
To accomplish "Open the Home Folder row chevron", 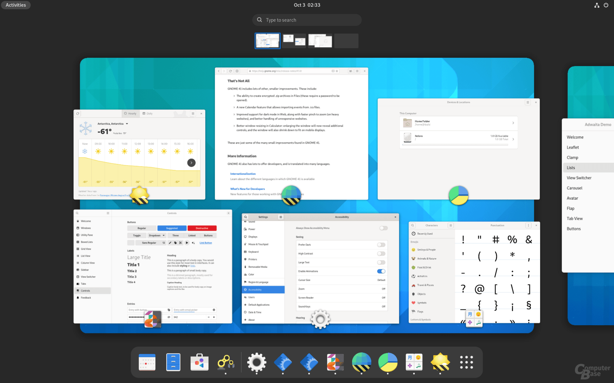I will coord(513,123).
